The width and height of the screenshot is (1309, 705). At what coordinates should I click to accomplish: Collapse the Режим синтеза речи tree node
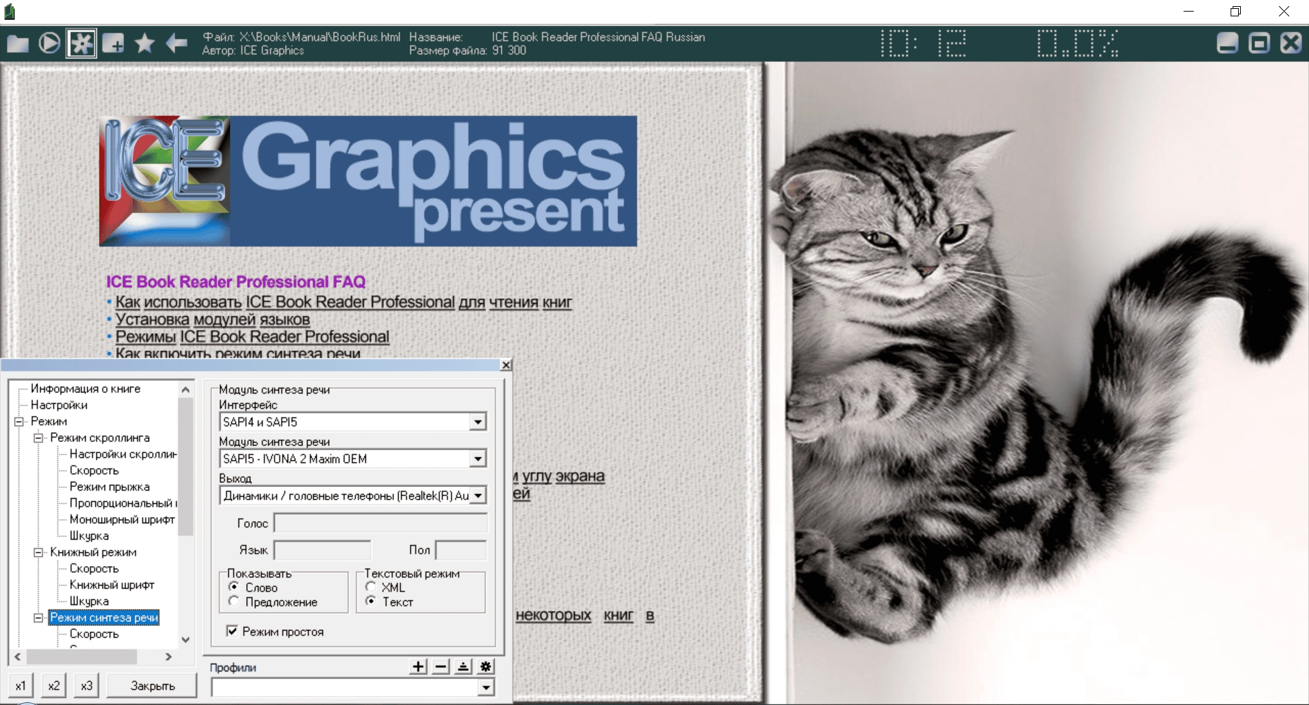pyautogui.click(x=39, y=618)
